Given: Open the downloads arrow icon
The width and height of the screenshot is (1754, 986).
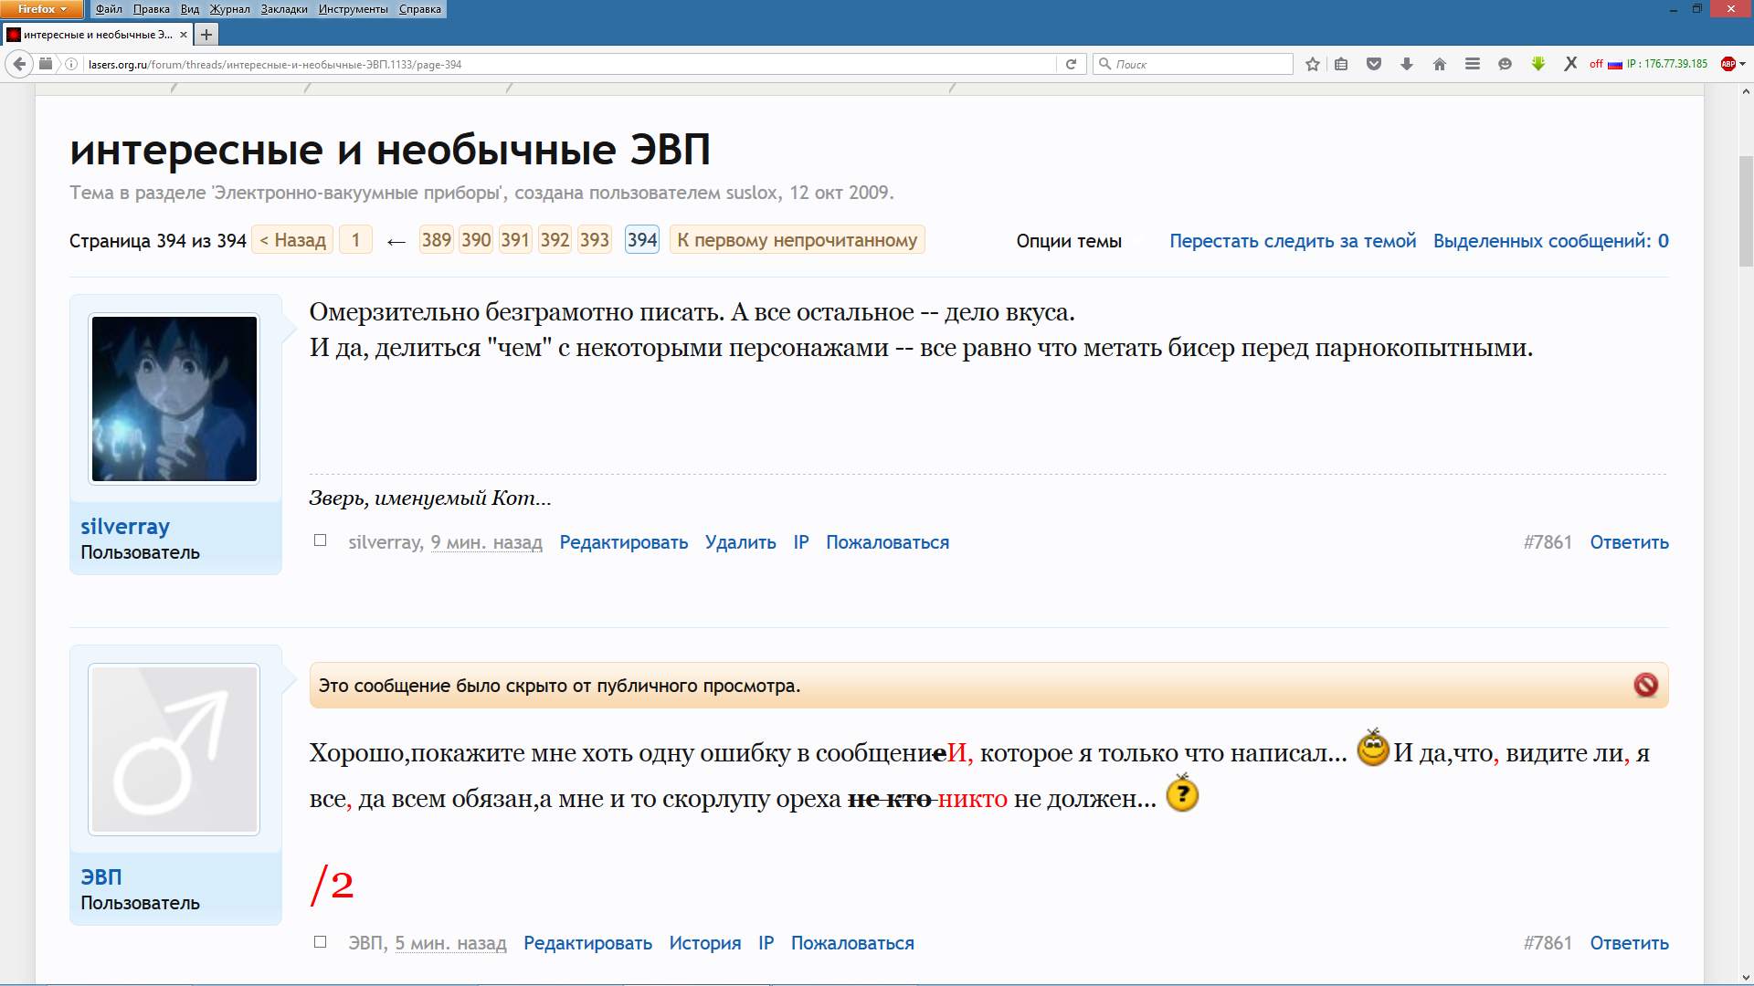Looking at the screenshot, I should pyautogui.click(x=1407, y=64).
